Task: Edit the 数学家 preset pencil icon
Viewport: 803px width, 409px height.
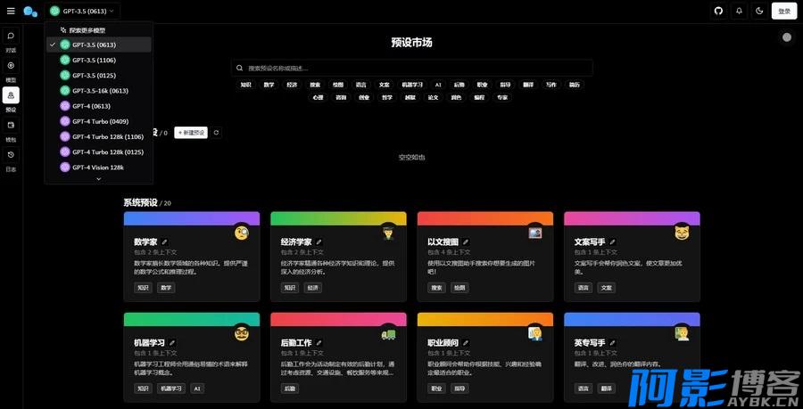Action: (x=165, y=241)
